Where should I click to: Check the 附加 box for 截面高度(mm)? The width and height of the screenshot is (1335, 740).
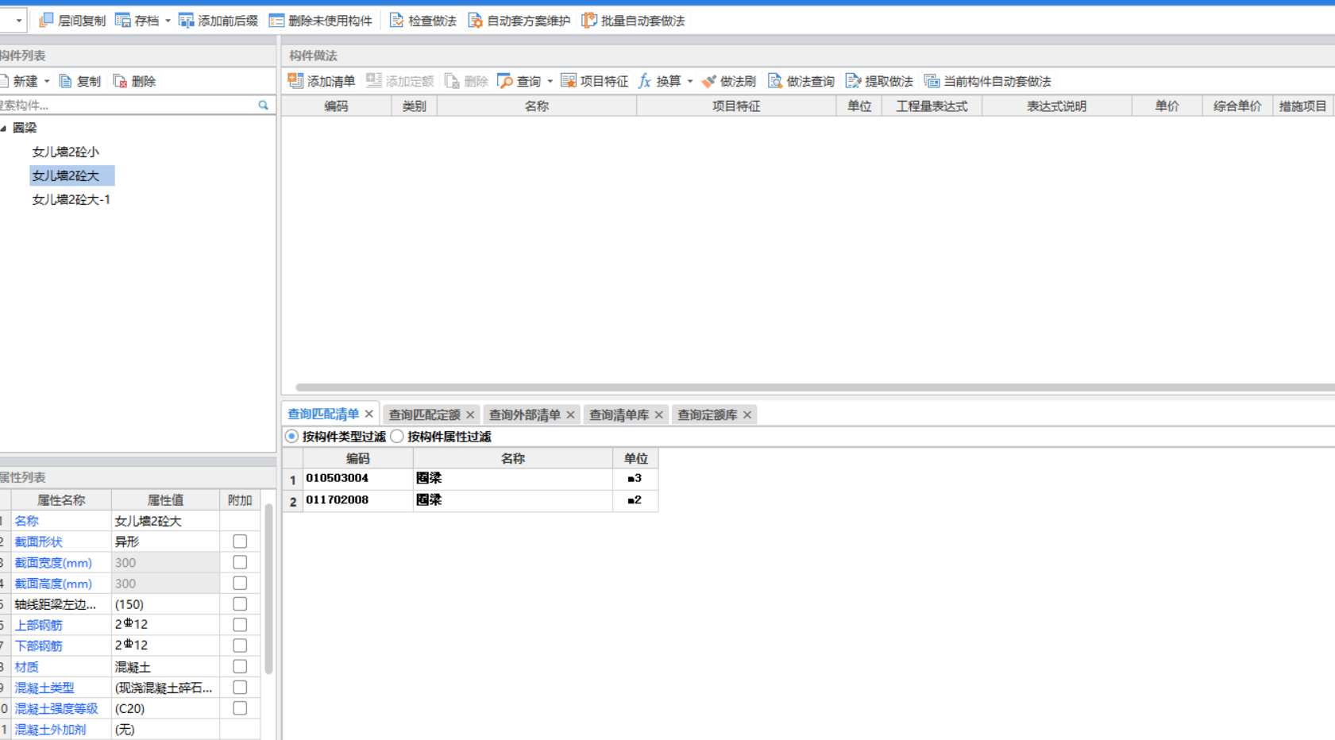pos(240,583)
